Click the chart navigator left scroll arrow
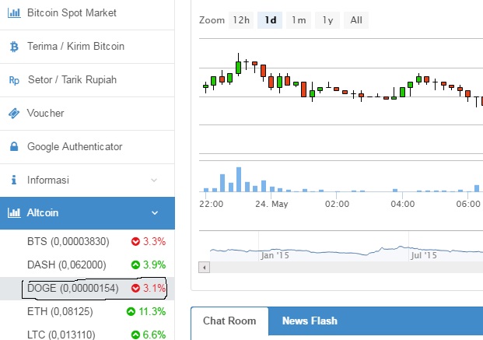Screen dimensions: 483x340 pyautogui.click(x=205, y=267)
